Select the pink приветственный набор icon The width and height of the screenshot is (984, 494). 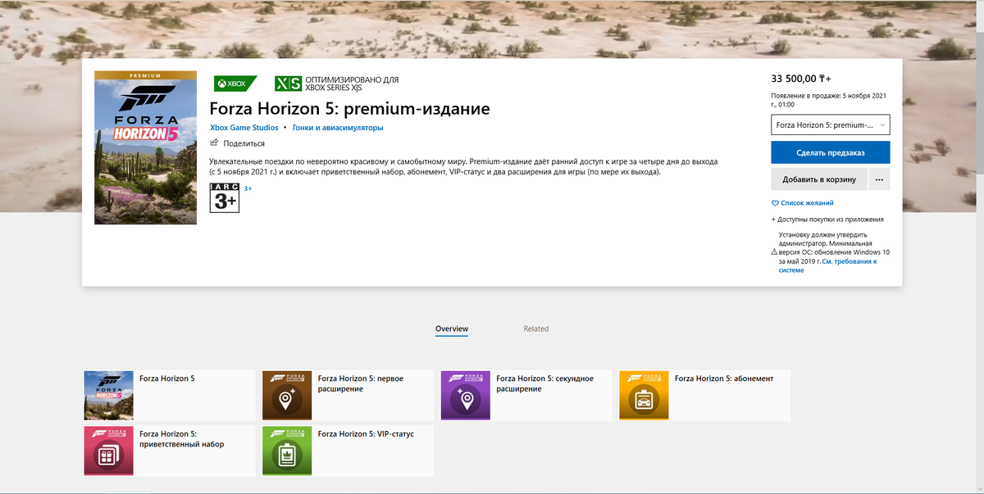(x=107, y=451)
